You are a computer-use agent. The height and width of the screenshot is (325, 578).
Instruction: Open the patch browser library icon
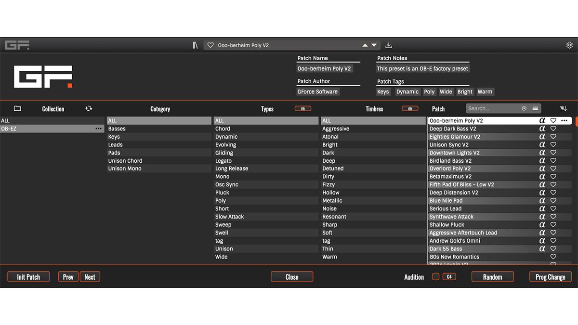[195, 45]
